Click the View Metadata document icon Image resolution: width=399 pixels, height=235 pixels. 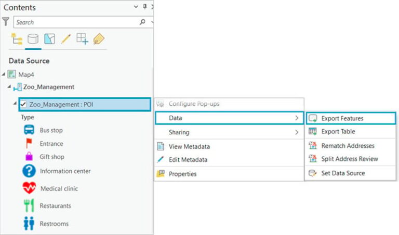(161, 146)
